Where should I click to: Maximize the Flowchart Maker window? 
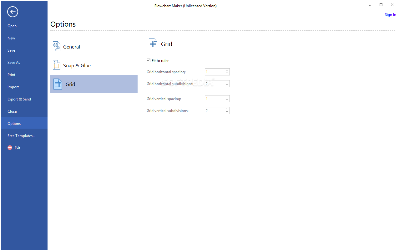pyautogui.click(x=381, y=5)
